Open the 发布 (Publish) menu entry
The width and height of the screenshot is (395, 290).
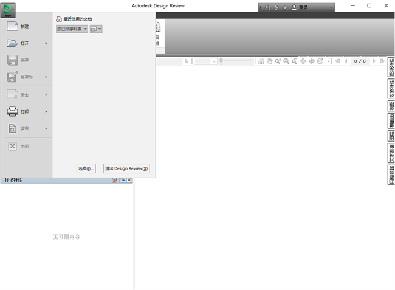pos(27,128)
